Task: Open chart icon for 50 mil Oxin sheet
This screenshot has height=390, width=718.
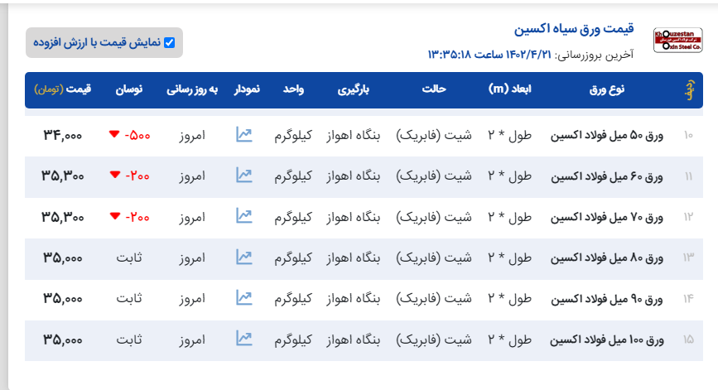Action: pyautogui.click(x=243, y=134)
